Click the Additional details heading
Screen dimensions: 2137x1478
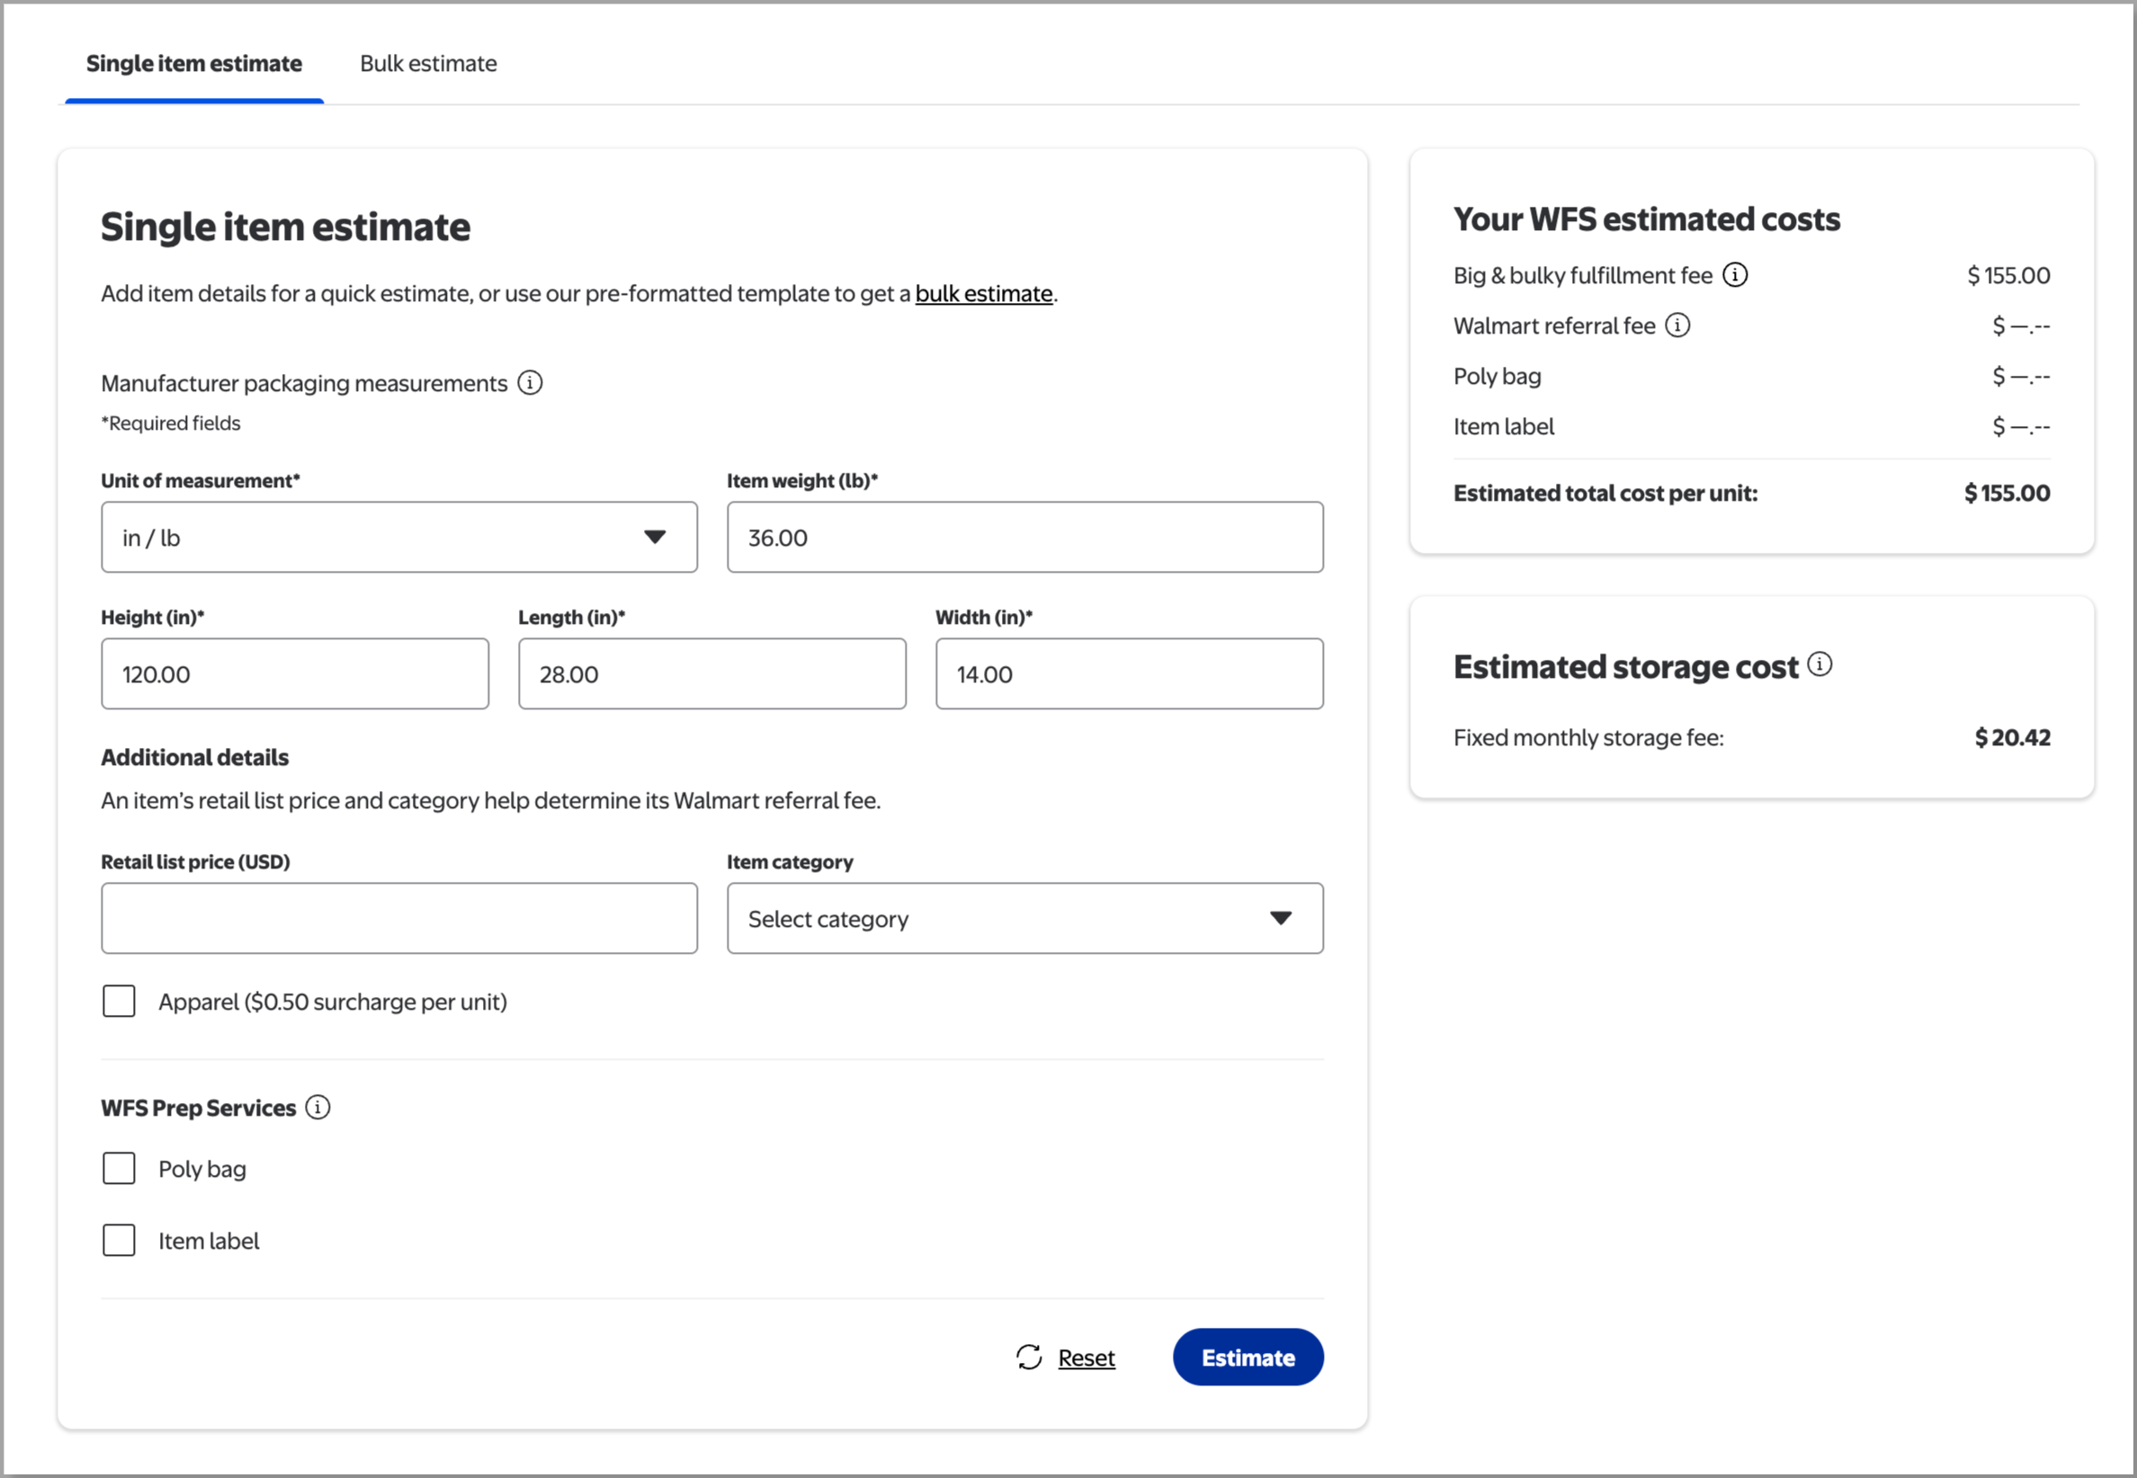194,757
